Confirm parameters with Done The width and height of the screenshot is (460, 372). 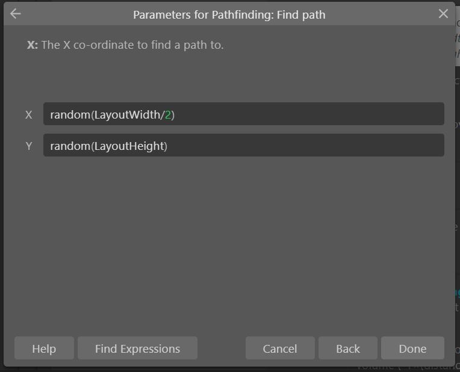412,349
